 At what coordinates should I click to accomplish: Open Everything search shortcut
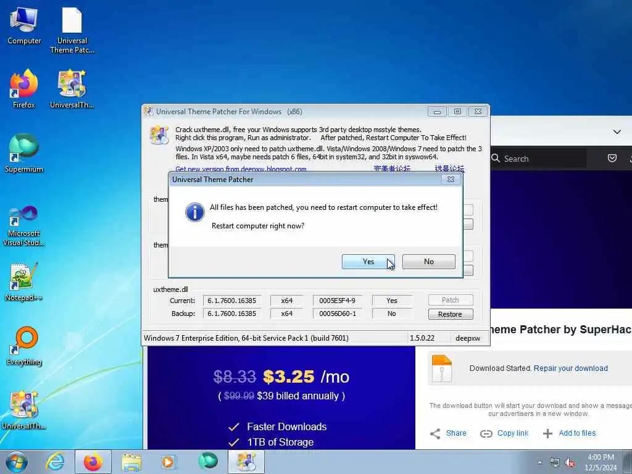[24, 346]
